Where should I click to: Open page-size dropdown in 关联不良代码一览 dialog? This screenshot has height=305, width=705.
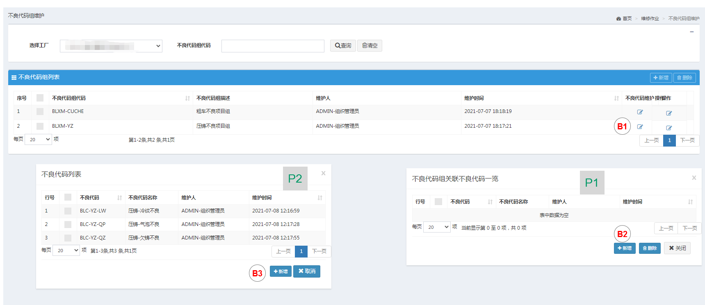point(437,227)
